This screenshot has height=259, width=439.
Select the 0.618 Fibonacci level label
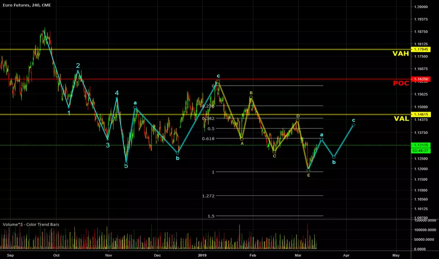[x=208, y=138]
